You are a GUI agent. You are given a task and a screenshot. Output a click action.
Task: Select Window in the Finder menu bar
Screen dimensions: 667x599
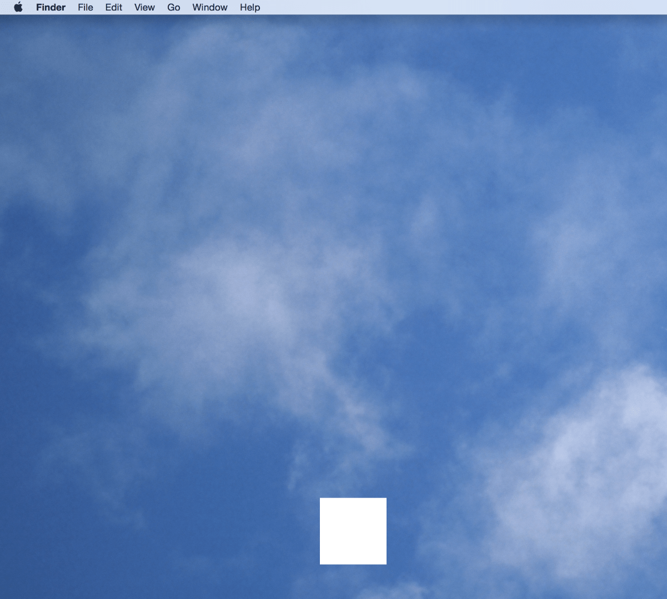click(209, 7)
